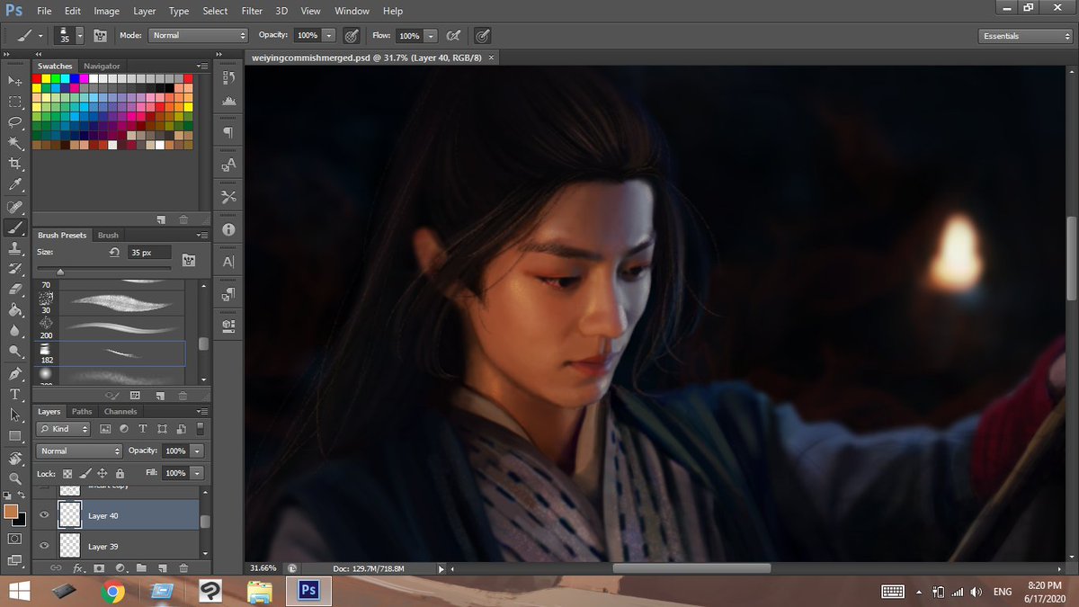Toggle pressure for opacity button

(x=352, y=36)
